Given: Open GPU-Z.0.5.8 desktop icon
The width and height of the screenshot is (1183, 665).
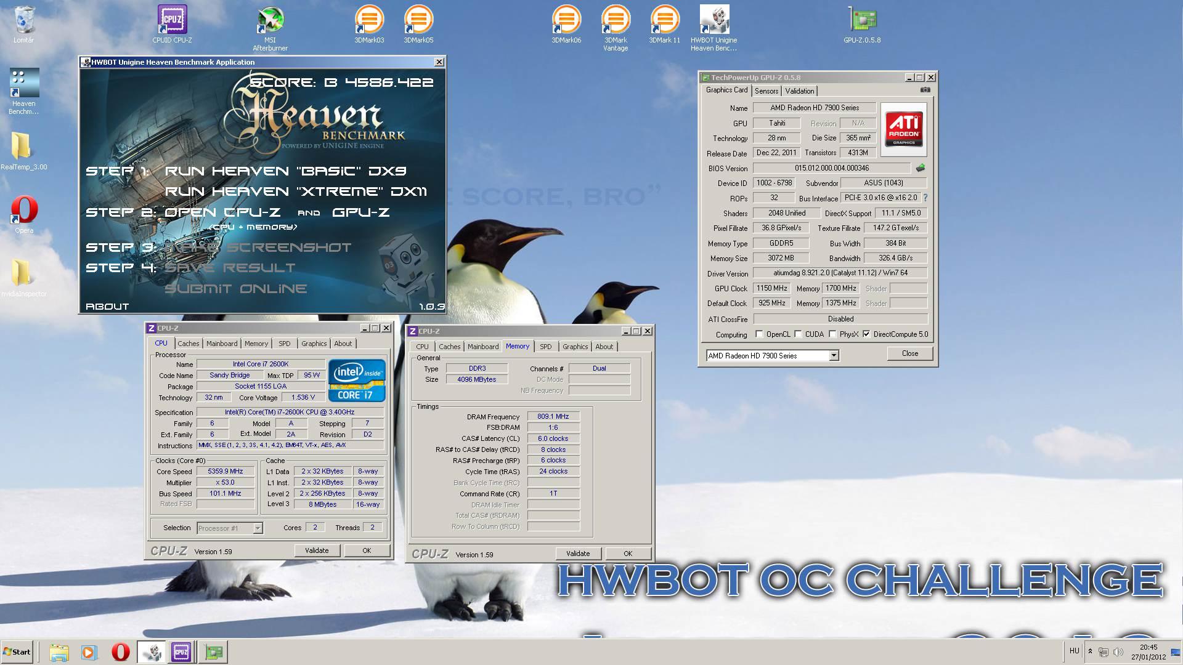Looking at the screenshot, I should click(x=862, y=25).
